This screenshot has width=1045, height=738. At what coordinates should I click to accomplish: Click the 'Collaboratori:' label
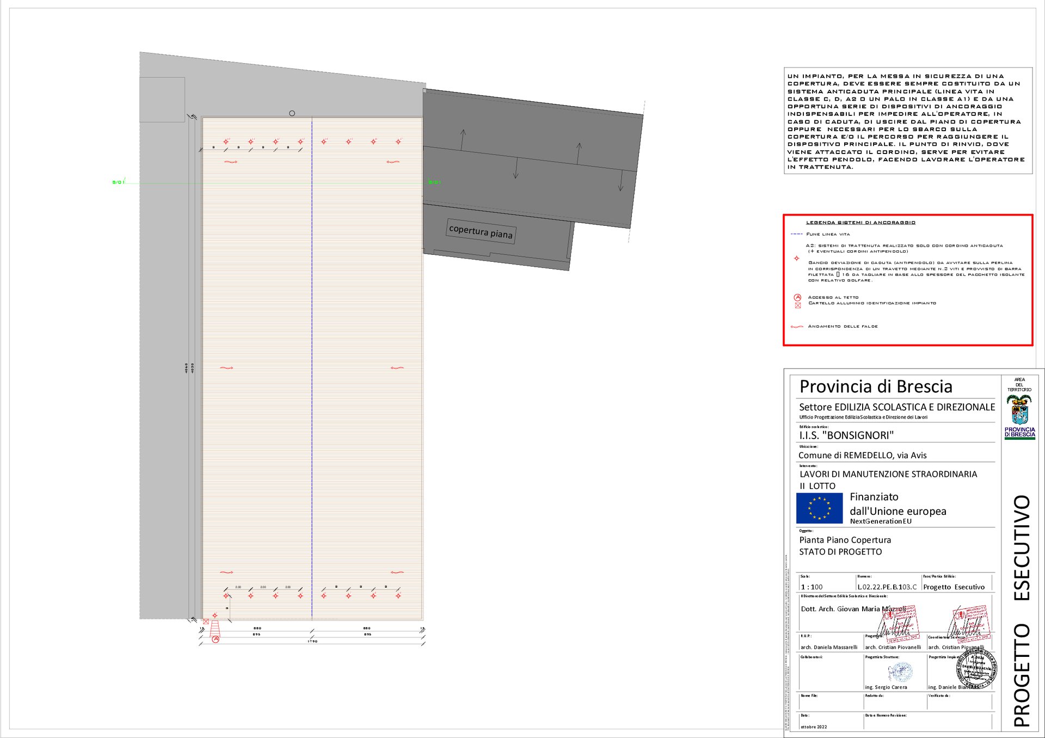(x=812, y=657)
